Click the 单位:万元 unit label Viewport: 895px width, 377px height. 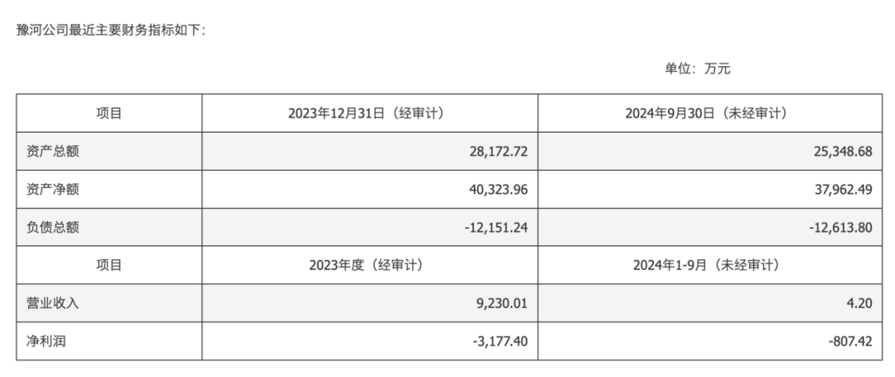click(697, 69)
